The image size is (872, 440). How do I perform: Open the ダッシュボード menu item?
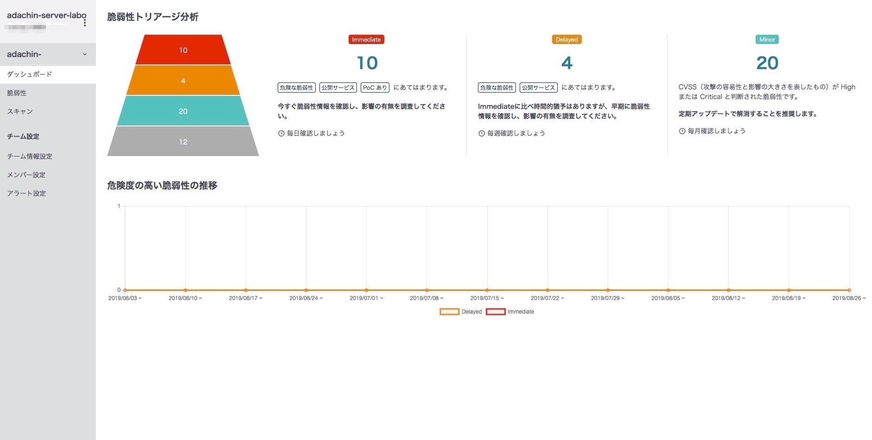[30, 74]
